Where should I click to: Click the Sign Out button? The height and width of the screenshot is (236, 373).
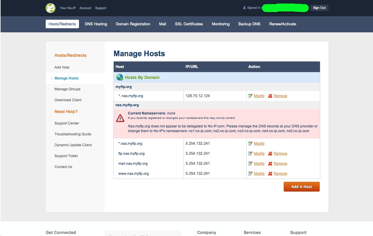pos(319,8)
